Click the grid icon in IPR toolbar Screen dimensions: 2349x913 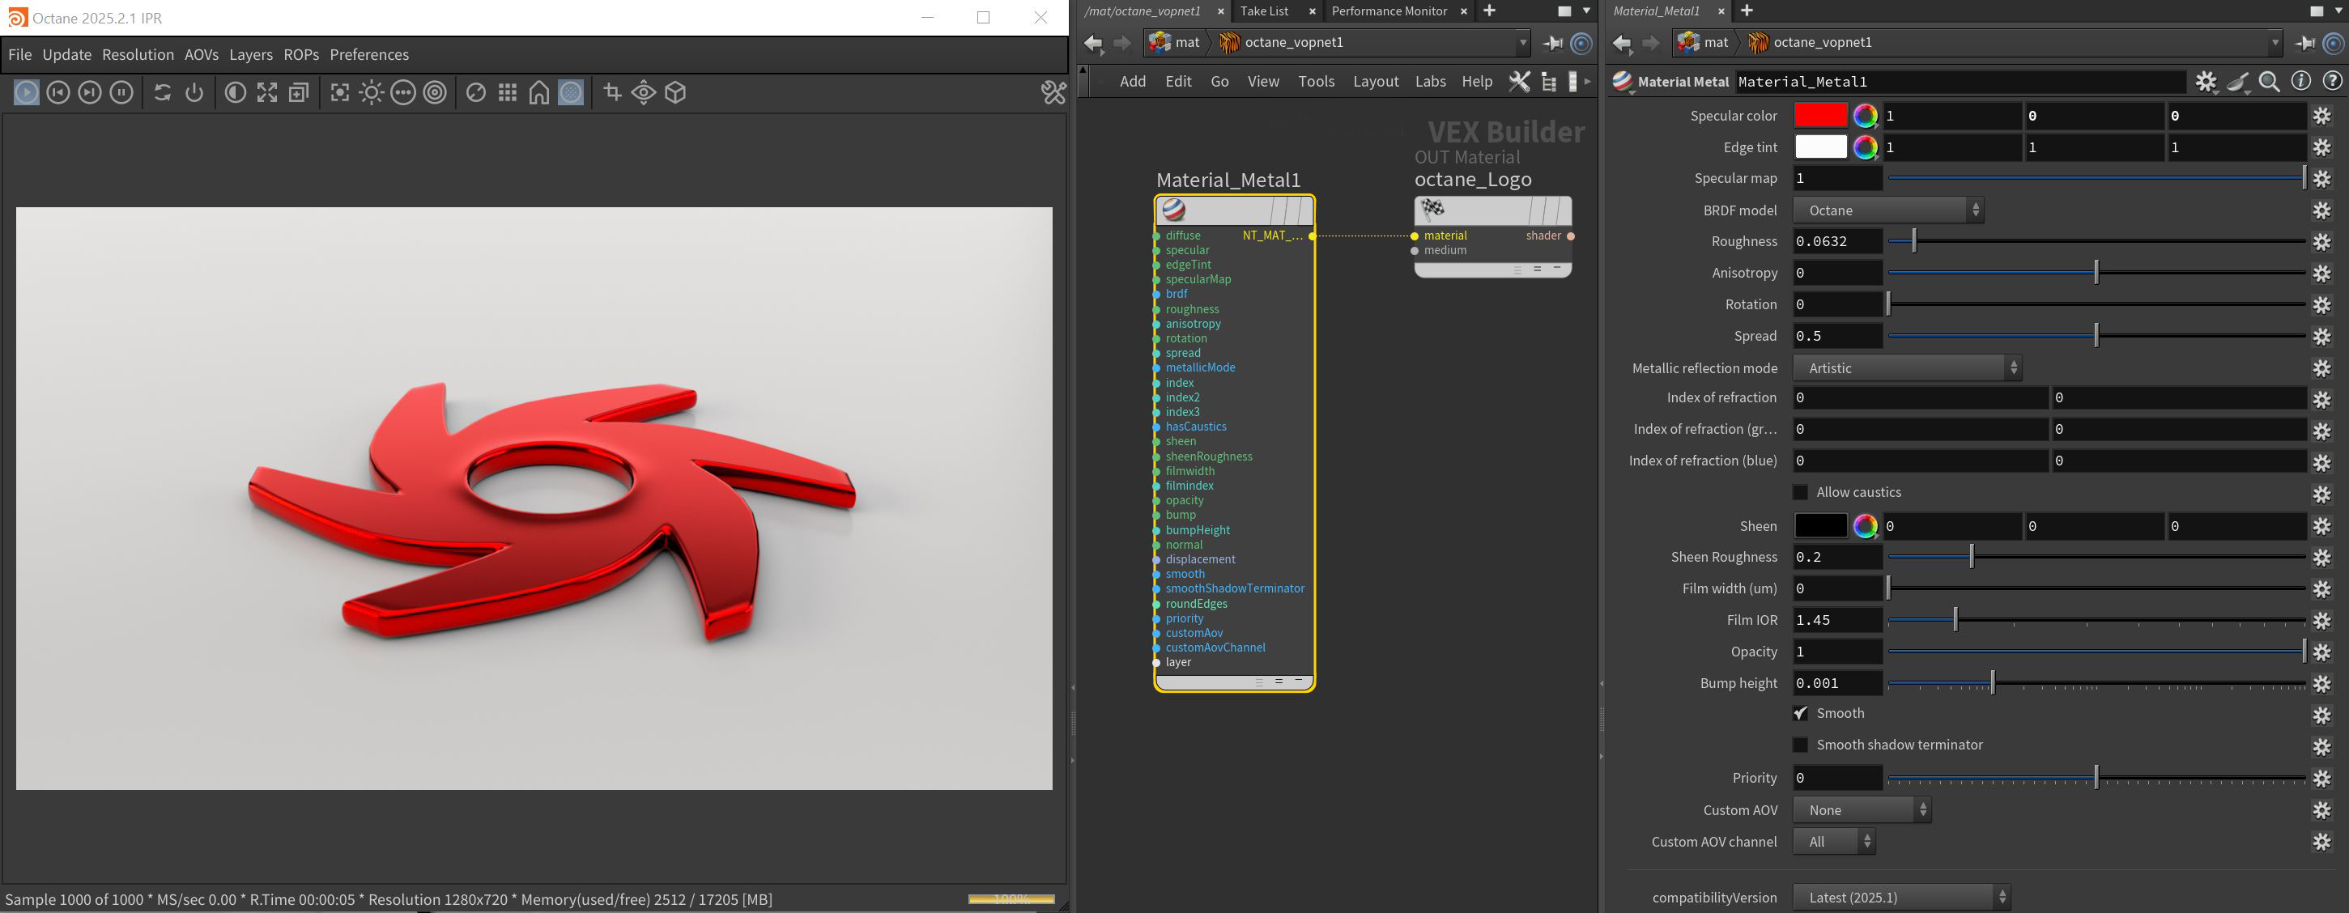click(x=507, y=92)
